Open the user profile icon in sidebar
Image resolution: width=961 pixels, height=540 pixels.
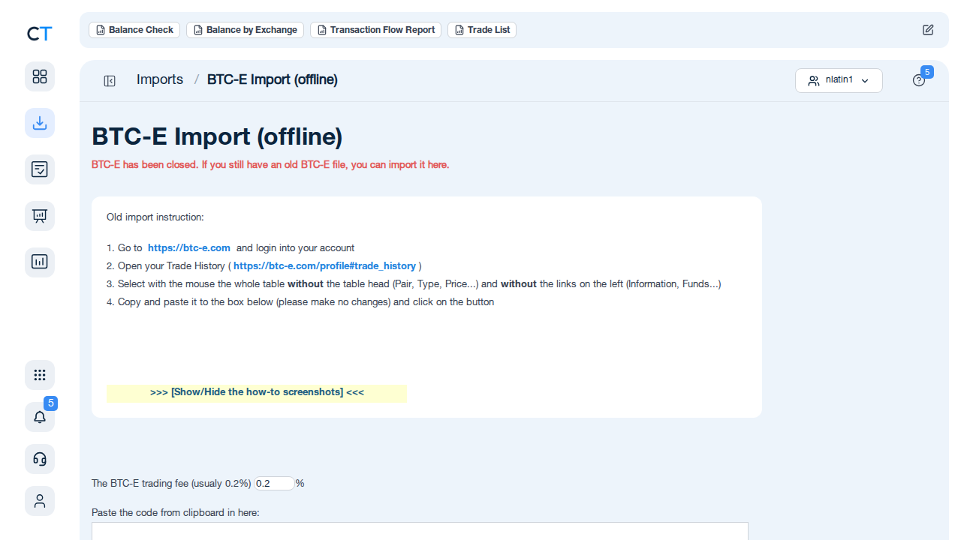(x=40, y=501)
